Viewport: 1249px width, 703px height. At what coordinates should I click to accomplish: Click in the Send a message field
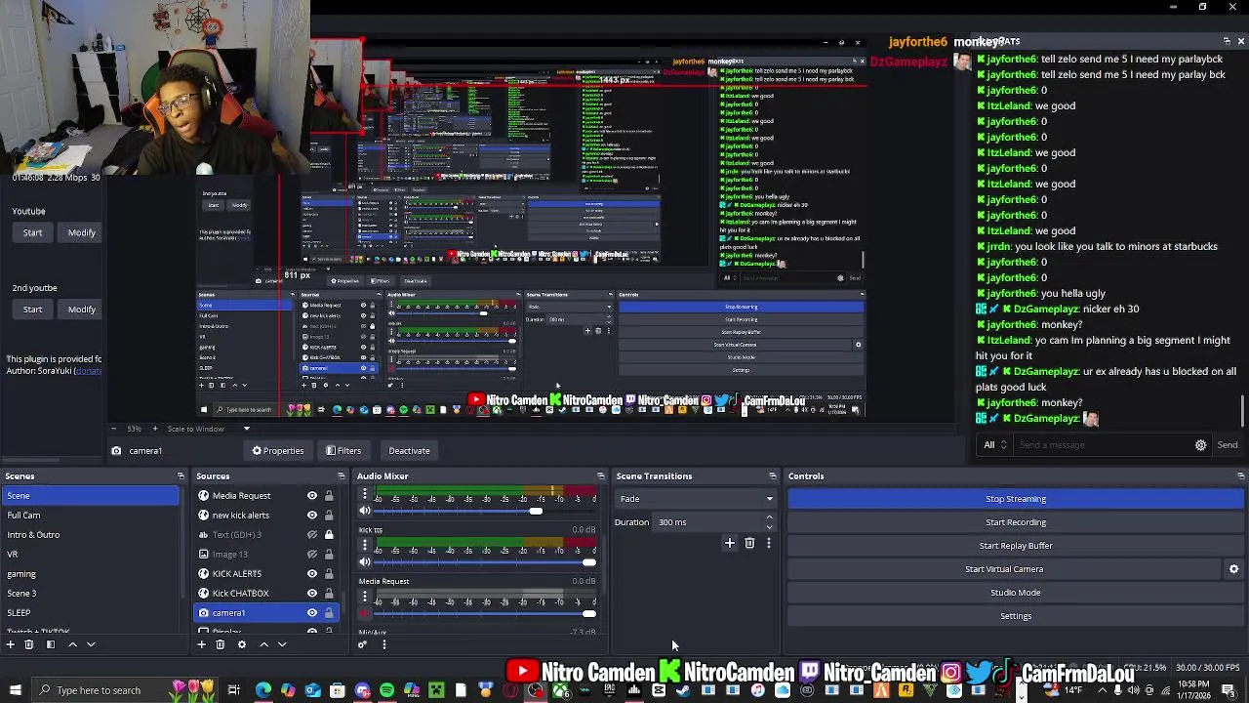[x=1103, y=445]
